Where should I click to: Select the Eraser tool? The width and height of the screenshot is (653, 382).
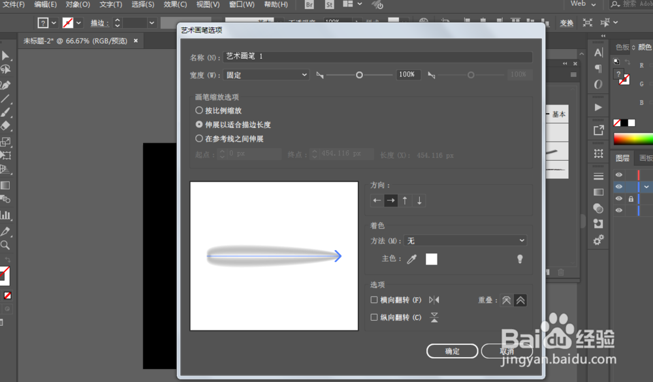pyautogui.click(x=5, y=126)
